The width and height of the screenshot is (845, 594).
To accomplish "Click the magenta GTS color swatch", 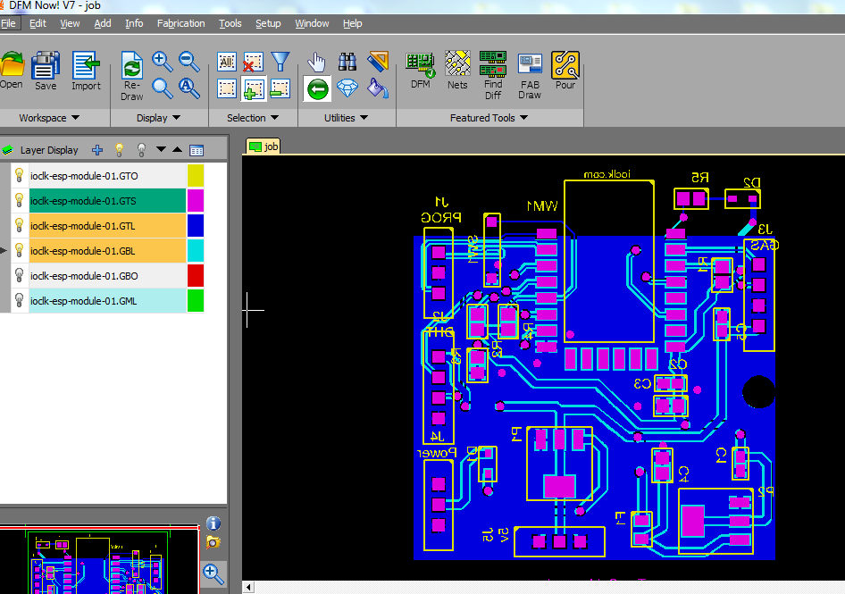I will coord(195,200).
